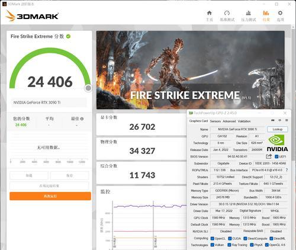The image size is (296, 250).
Task: Click the 保存 save button
Action: (69, 175)
